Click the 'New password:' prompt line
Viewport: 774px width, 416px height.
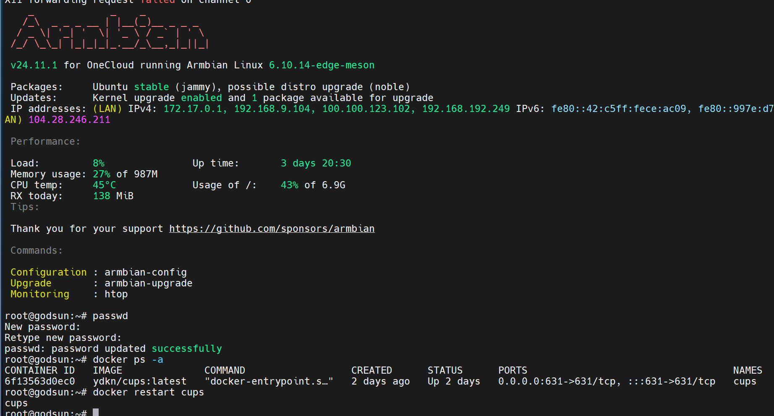(43, 327)
